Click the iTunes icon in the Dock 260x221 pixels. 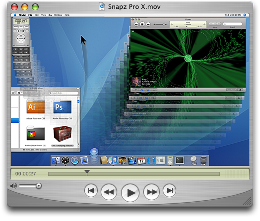coord(113,160)
